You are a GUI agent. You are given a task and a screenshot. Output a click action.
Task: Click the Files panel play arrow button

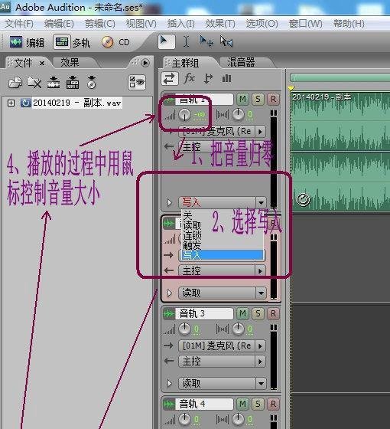point(145,63)
